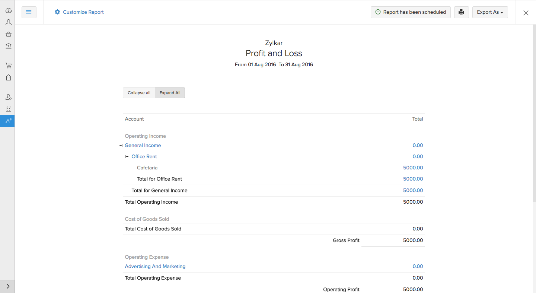Open the Banking building icon
The width and height of the screenshot is (536, 293).
pyautogui.click(x=8, y=46)
